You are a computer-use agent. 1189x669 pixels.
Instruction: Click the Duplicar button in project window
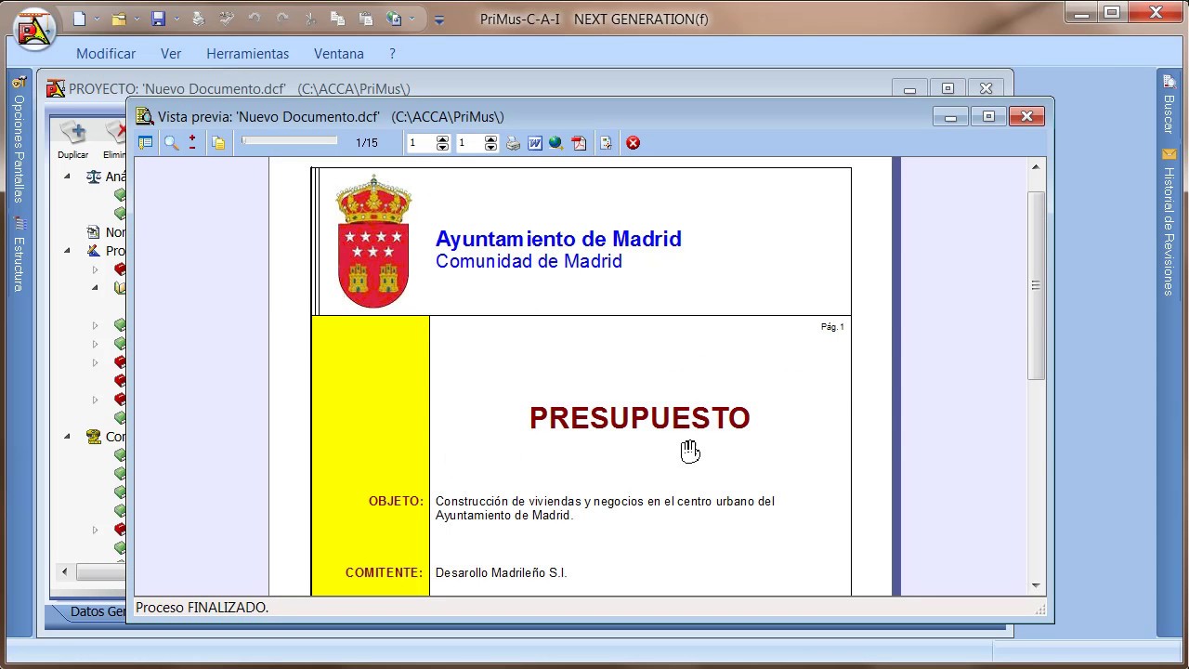click(72, 140)
